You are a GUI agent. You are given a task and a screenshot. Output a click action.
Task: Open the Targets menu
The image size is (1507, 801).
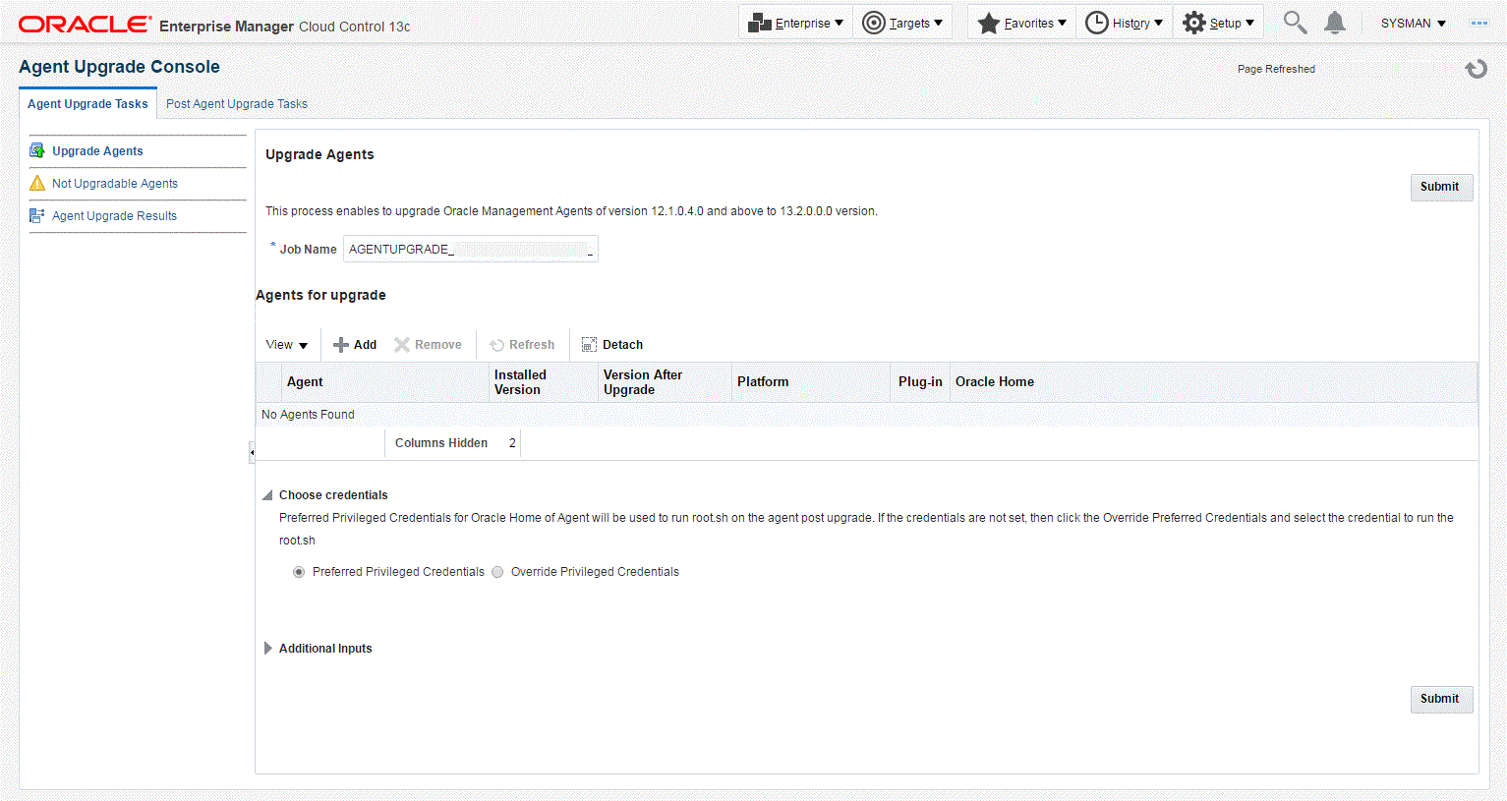(x=901, y=23)
